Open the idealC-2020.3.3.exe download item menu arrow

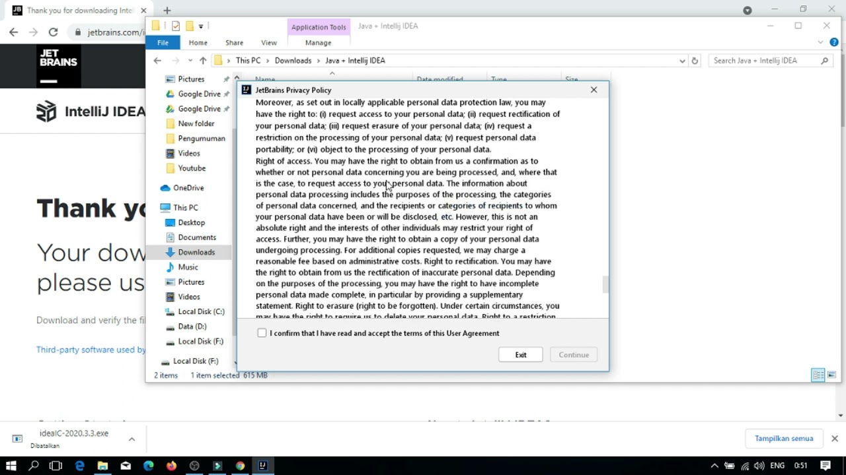coord(132,439)
